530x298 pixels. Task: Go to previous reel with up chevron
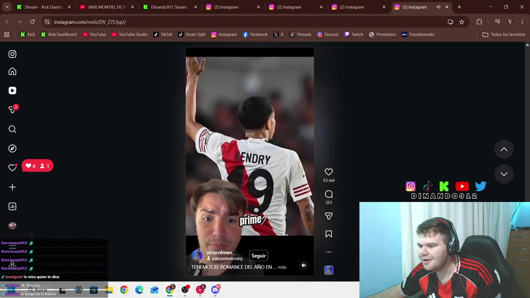pyautogui.click(x=504, y=149)
